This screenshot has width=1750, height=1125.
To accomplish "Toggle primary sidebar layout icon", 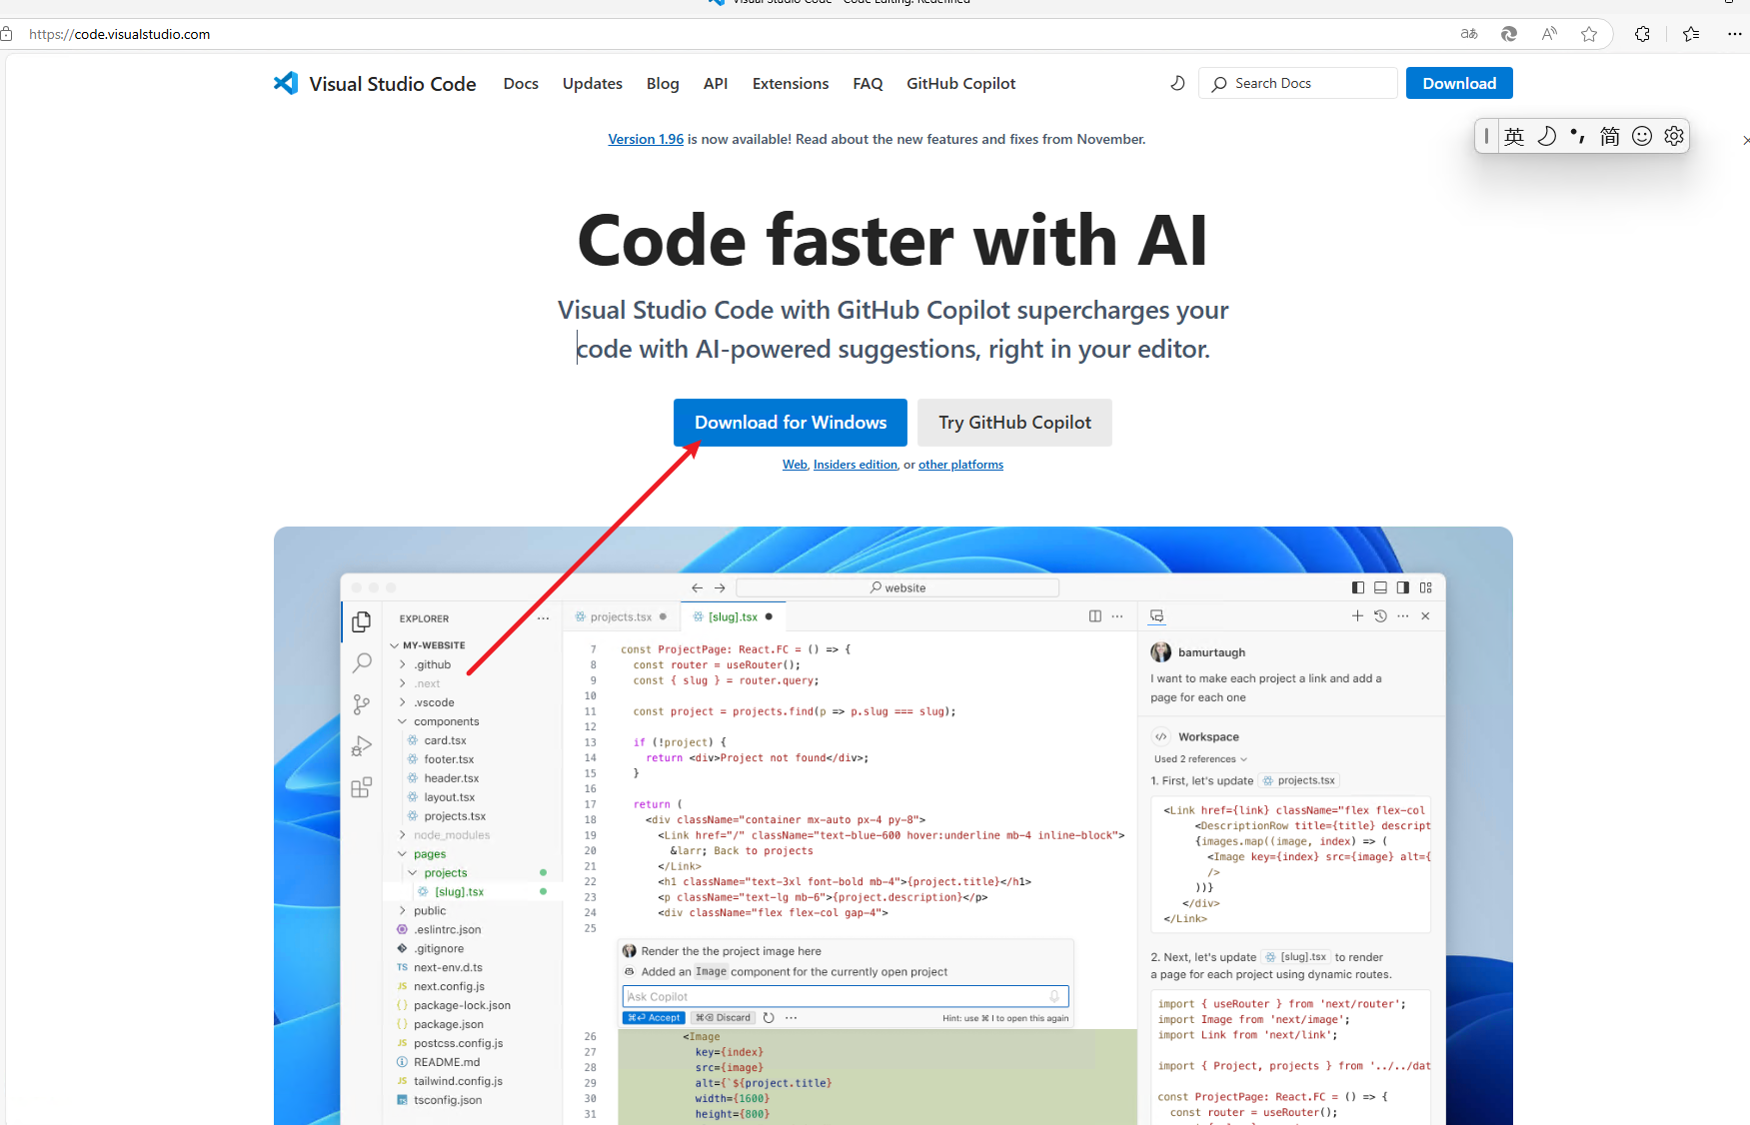I will [1358, 587].
